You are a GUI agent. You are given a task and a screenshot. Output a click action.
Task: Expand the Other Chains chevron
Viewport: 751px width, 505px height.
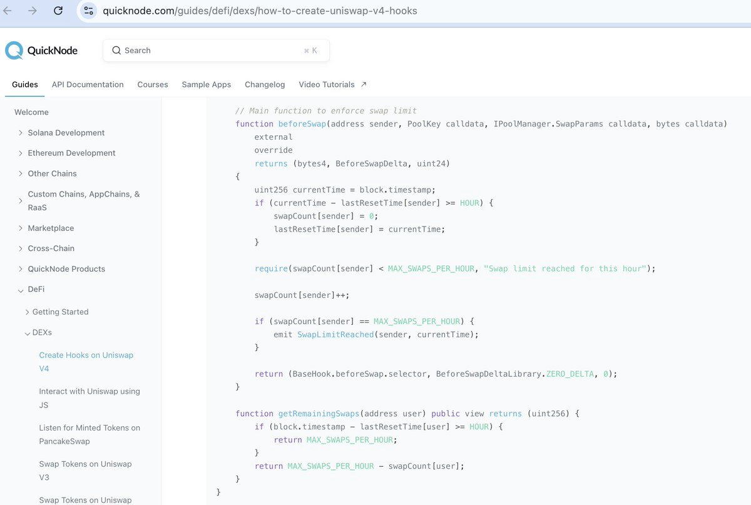point(21,173)
